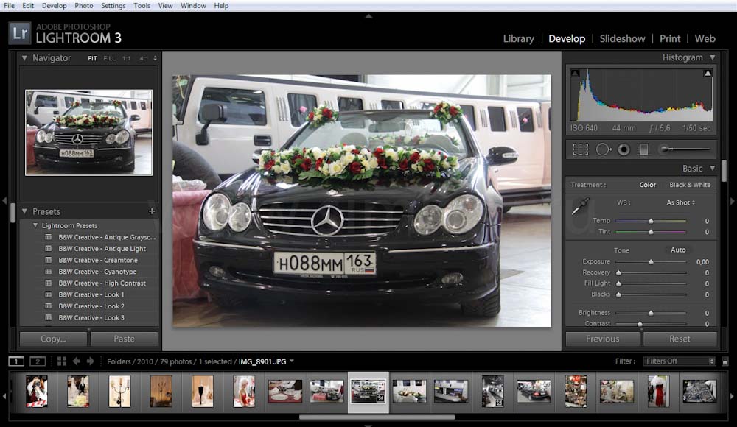Open the Filters Off dropdown
737x427 pixels.
680,361
